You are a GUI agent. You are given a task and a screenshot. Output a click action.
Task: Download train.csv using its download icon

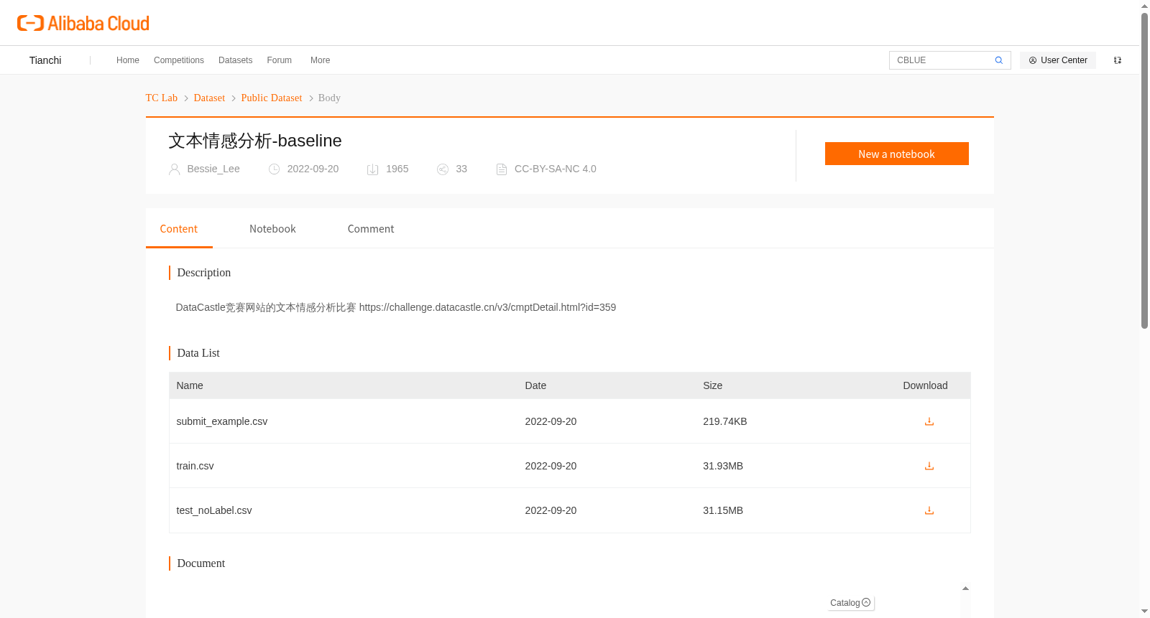929,466
